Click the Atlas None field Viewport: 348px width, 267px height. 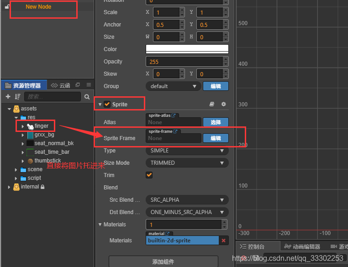point(174,122)
